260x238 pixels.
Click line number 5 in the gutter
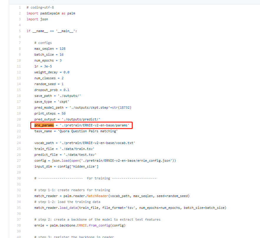click(20, 31)
